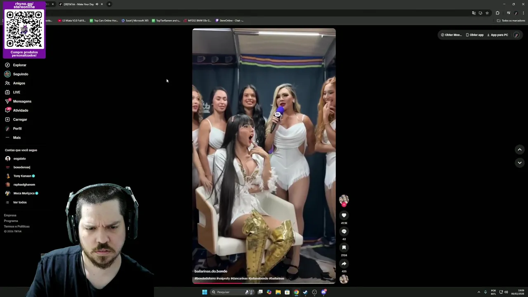Mute the TikTok tab audio icon
Viewport: 528px width, 297px height.
pos(97,4)
